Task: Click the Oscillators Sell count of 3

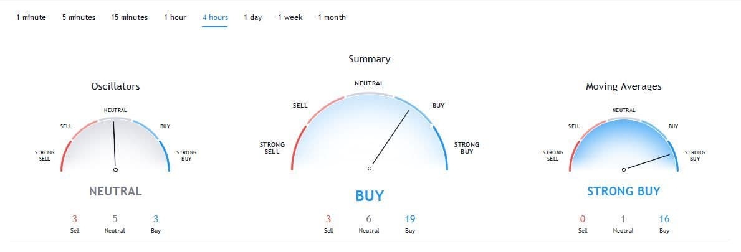Action: (74, 218)
